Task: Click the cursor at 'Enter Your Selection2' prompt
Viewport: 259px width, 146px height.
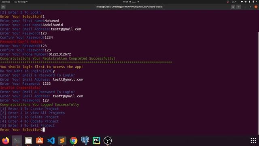Action: pos(44,130)
